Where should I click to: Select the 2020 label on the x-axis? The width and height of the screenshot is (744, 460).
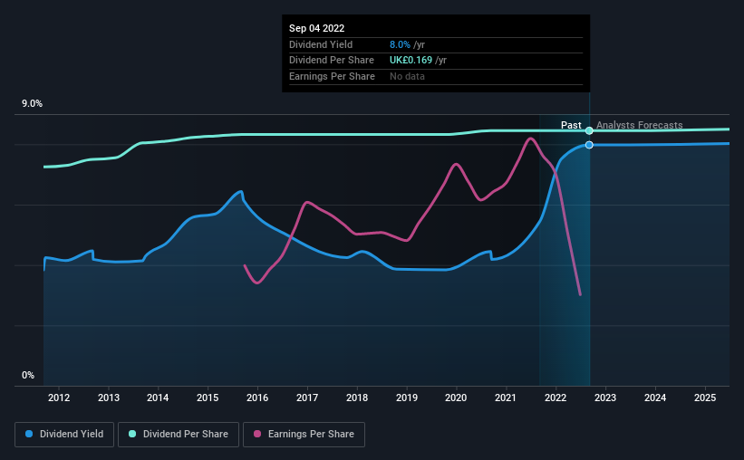coord(456,398)
